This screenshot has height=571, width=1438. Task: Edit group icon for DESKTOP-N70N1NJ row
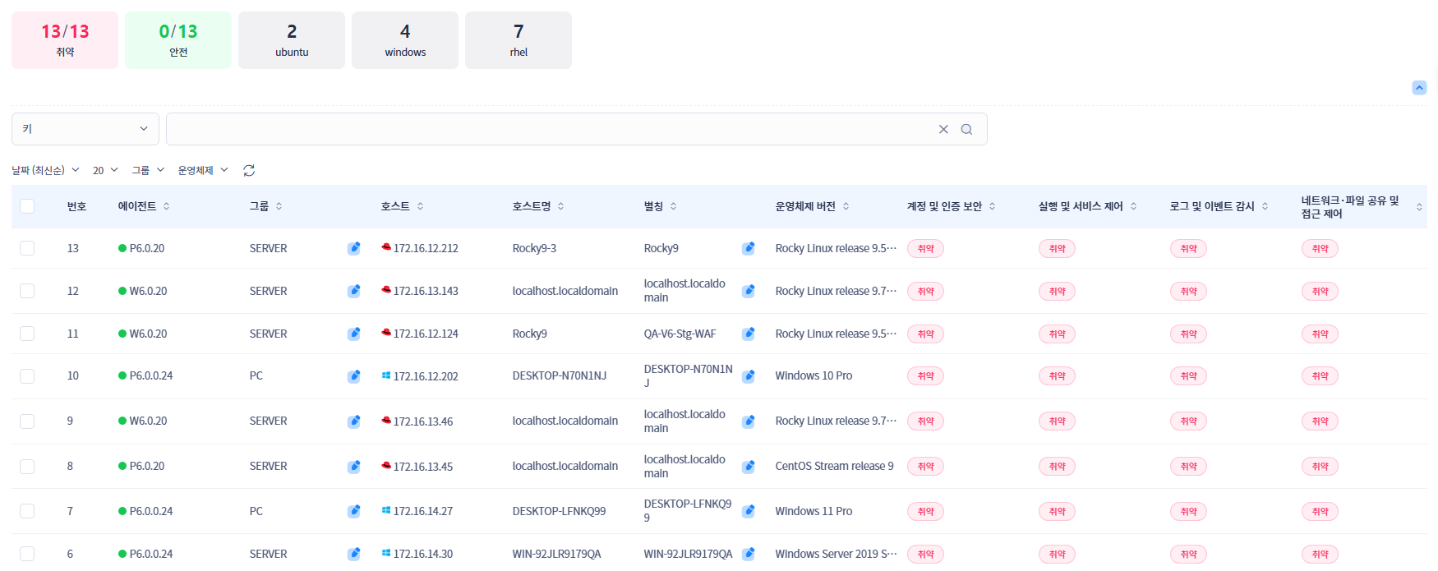354,376
